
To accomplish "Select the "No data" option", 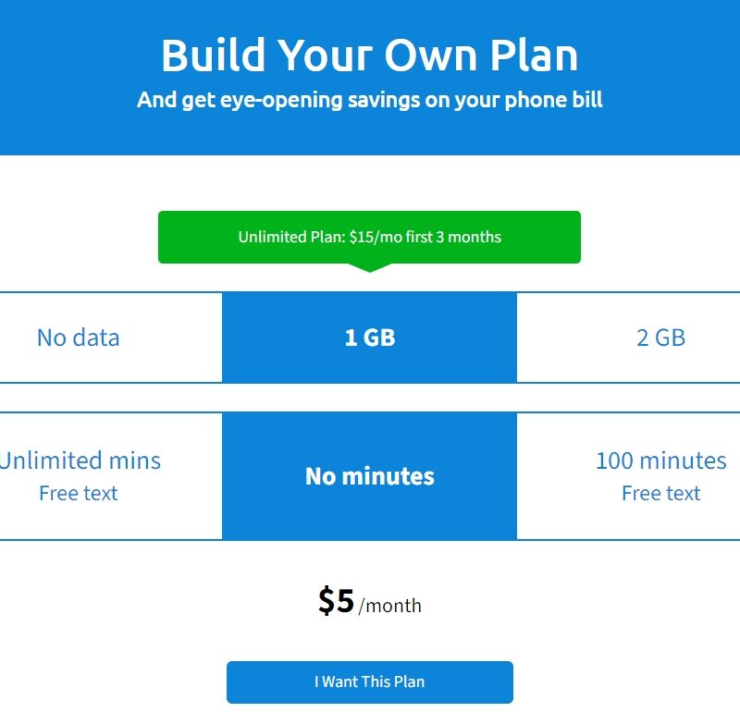I will 79,338.
